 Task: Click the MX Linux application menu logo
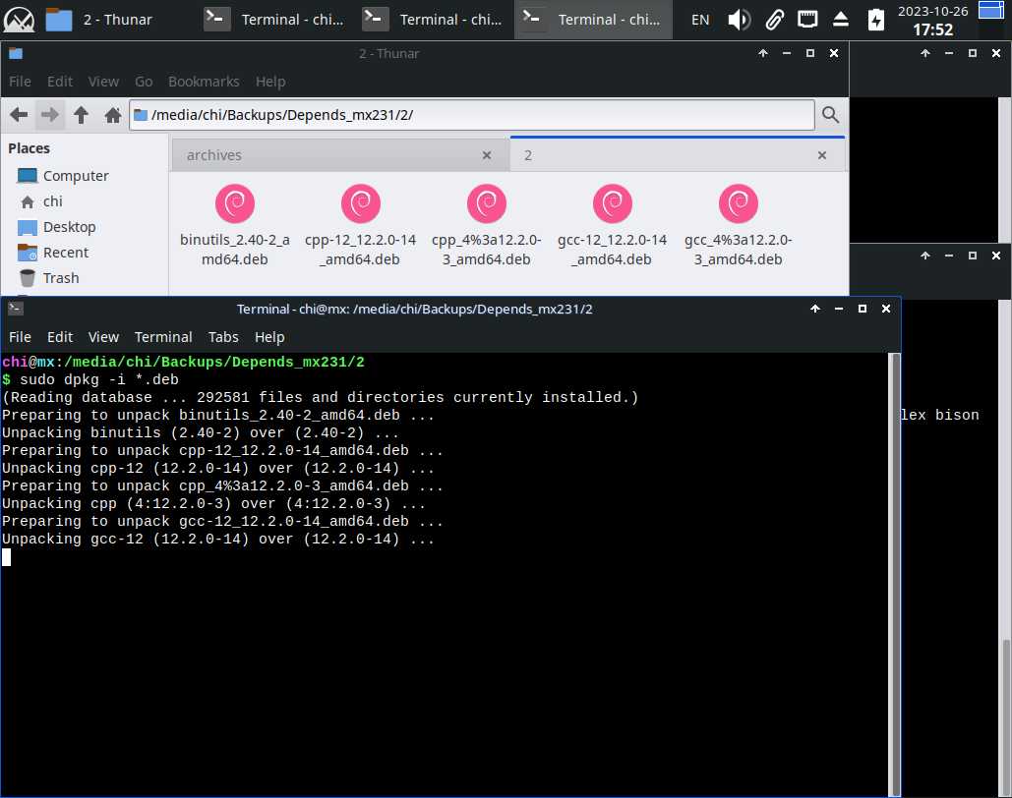(x=19, y=20)
